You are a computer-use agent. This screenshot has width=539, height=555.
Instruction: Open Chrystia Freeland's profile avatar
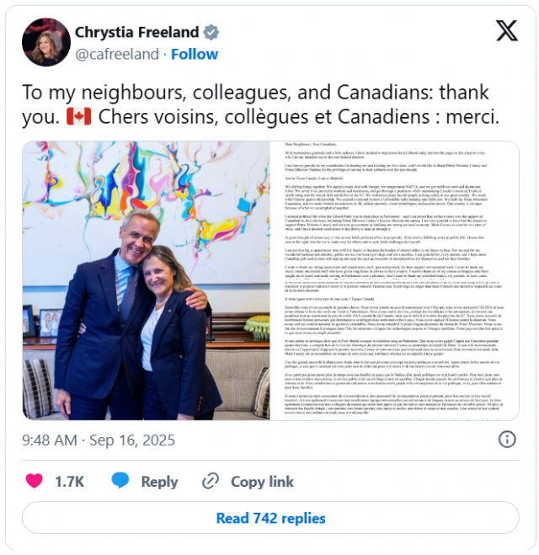[46, 42]
